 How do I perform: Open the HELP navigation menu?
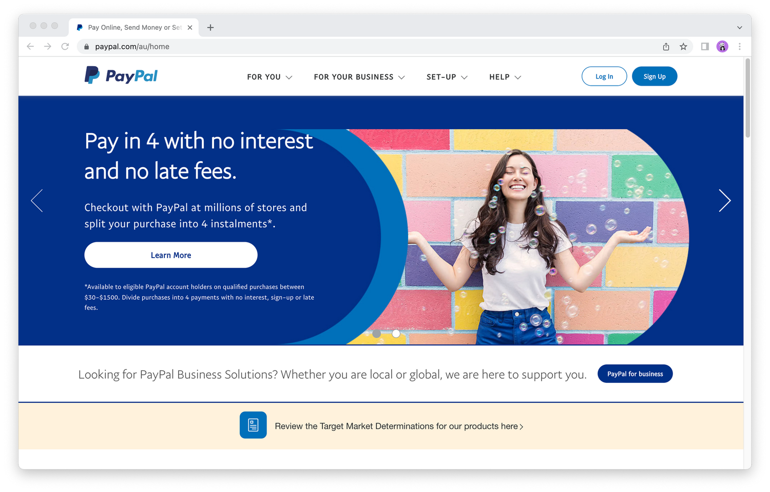[505, 77]
